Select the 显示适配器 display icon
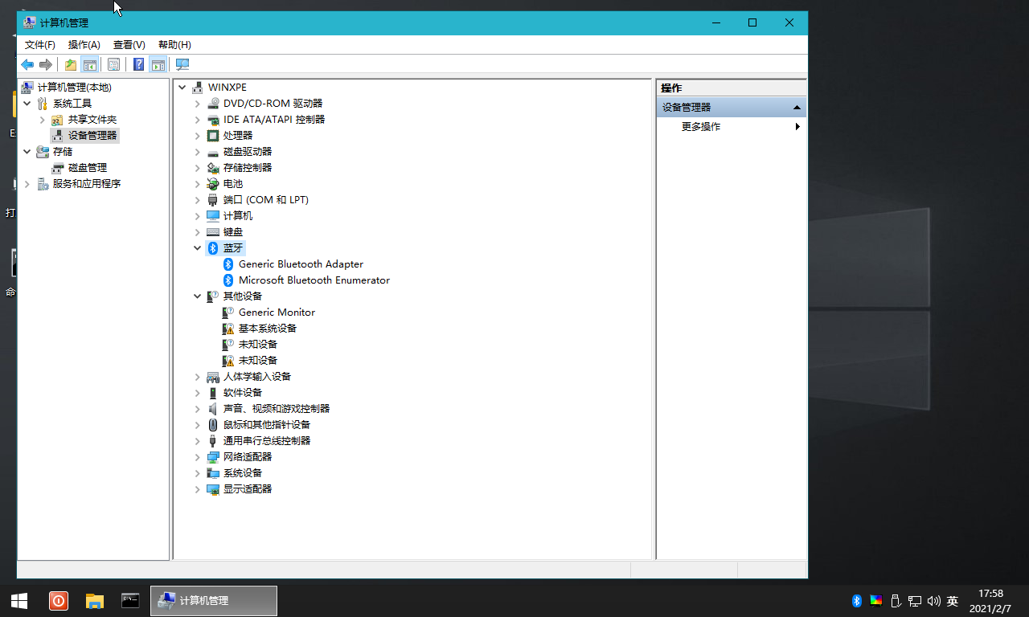This screenshot has width=1029, height=617. (x=213, y=489)
